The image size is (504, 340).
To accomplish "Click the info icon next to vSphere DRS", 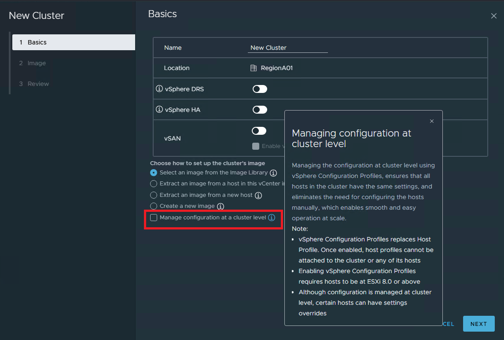I will click(x=159, y=89).
